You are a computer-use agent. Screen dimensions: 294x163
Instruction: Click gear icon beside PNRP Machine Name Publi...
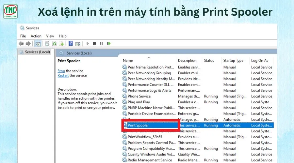(x=124, y=108)
